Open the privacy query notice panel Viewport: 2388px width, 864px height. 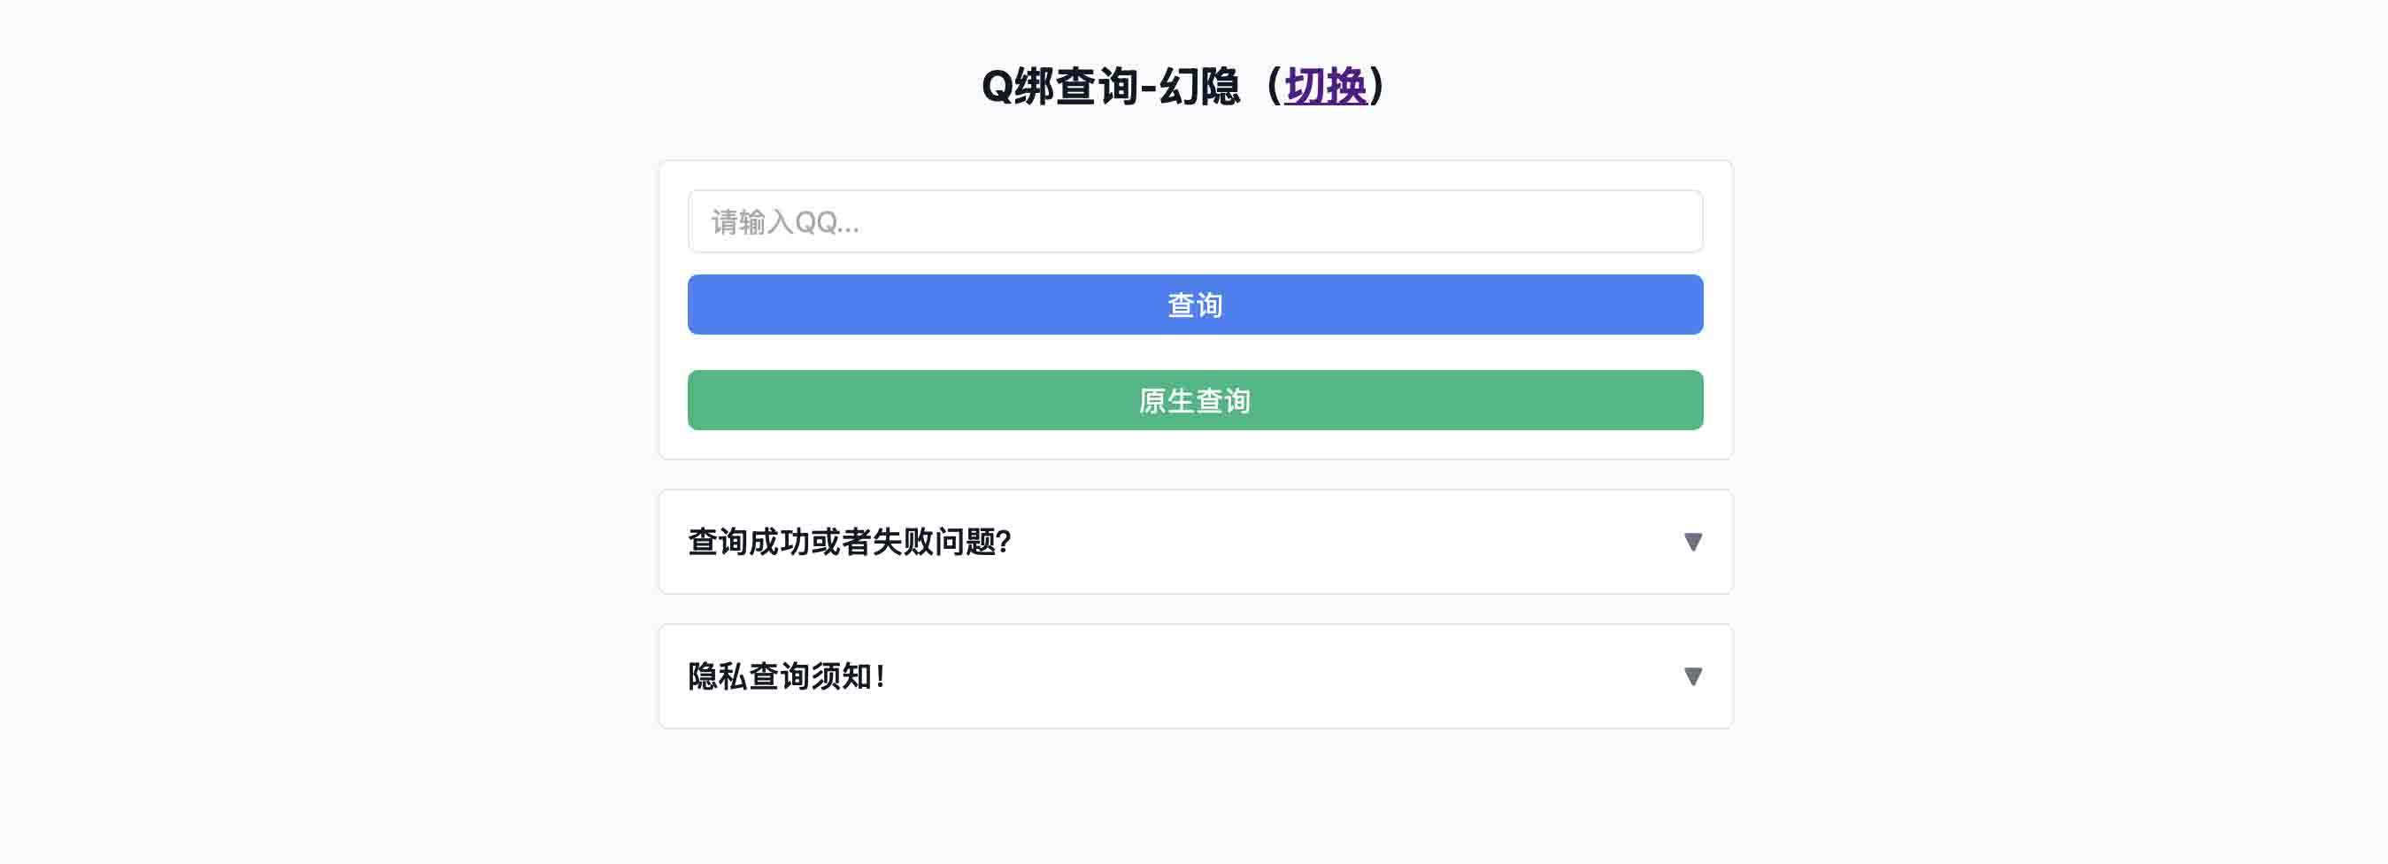1194,676
